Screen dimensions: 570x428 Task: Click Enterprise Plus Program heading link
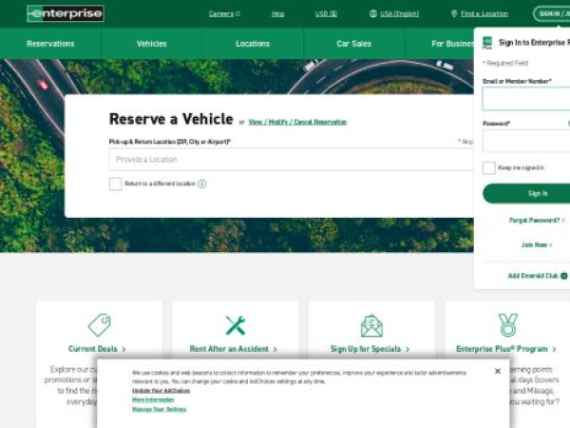(502, 349)
